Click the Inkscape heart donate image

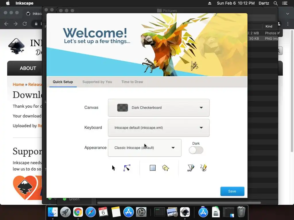(x=27, y=188)
